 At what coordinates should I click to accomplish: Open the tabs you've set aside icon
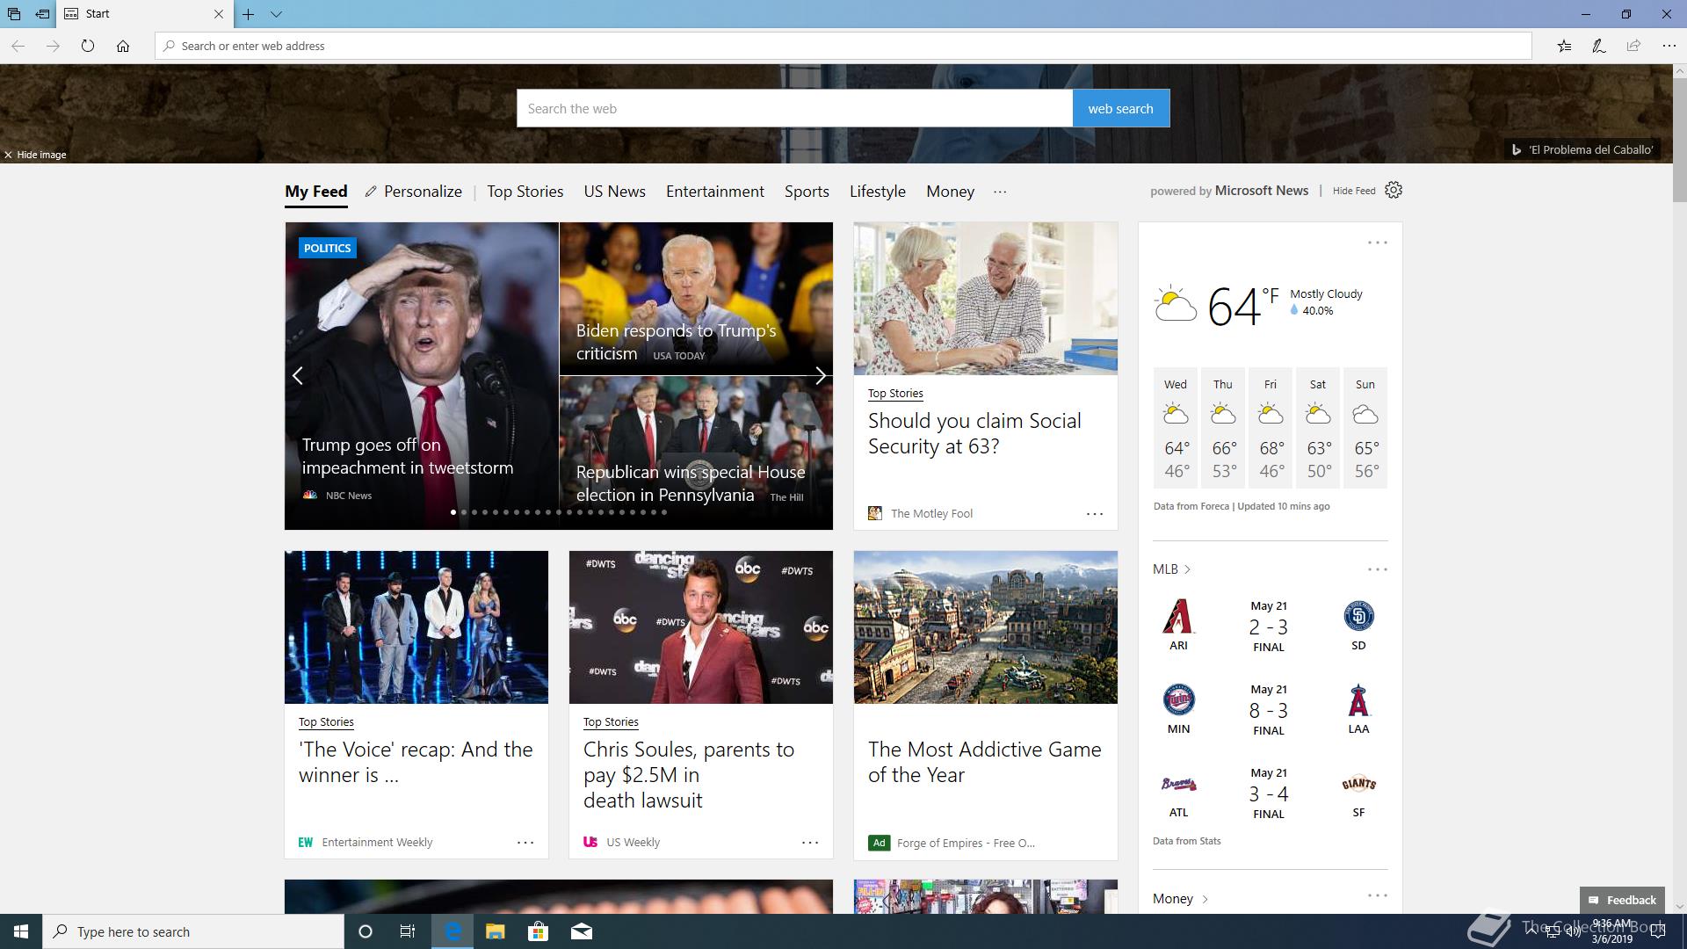14,14
